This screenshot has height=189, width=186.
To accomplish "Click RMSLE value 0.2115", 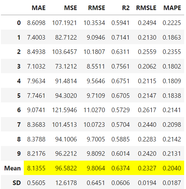I will pyautogui.click(x=147, y=81).
